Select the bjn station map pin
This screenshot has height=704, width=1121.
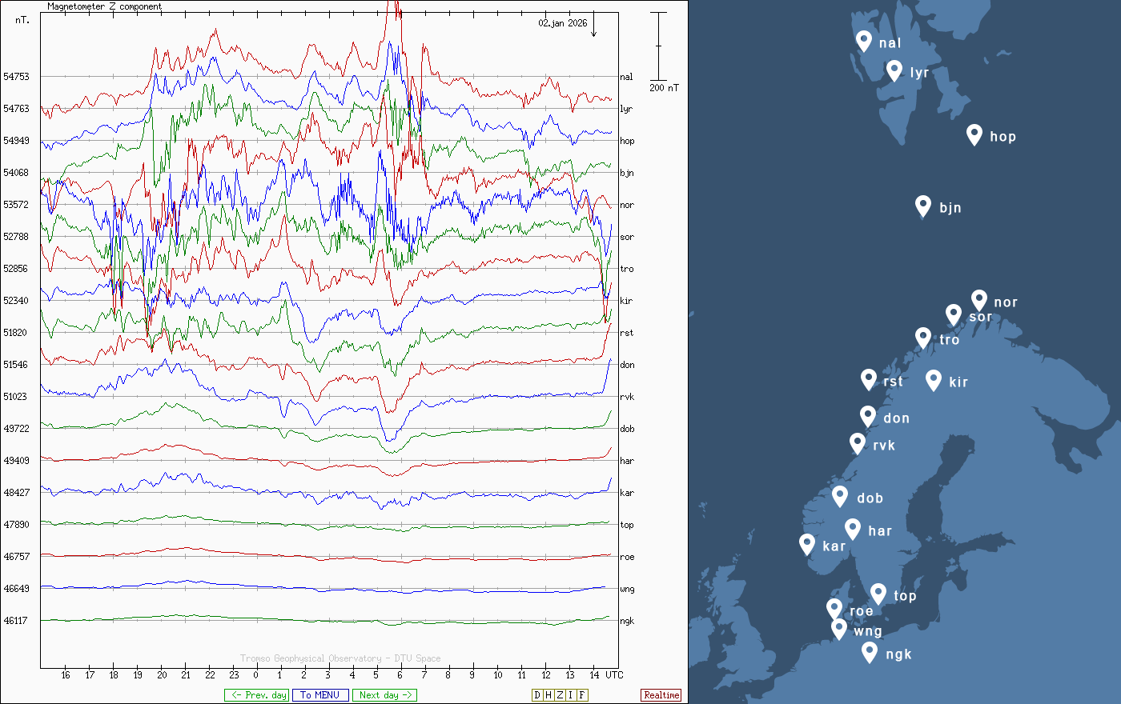(x=923, y=206)
